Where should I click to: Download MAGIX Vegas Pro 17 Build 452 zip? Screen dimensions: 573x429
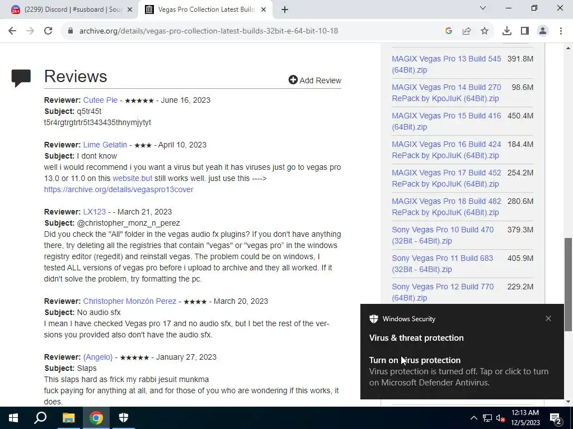tap(446, 178)
